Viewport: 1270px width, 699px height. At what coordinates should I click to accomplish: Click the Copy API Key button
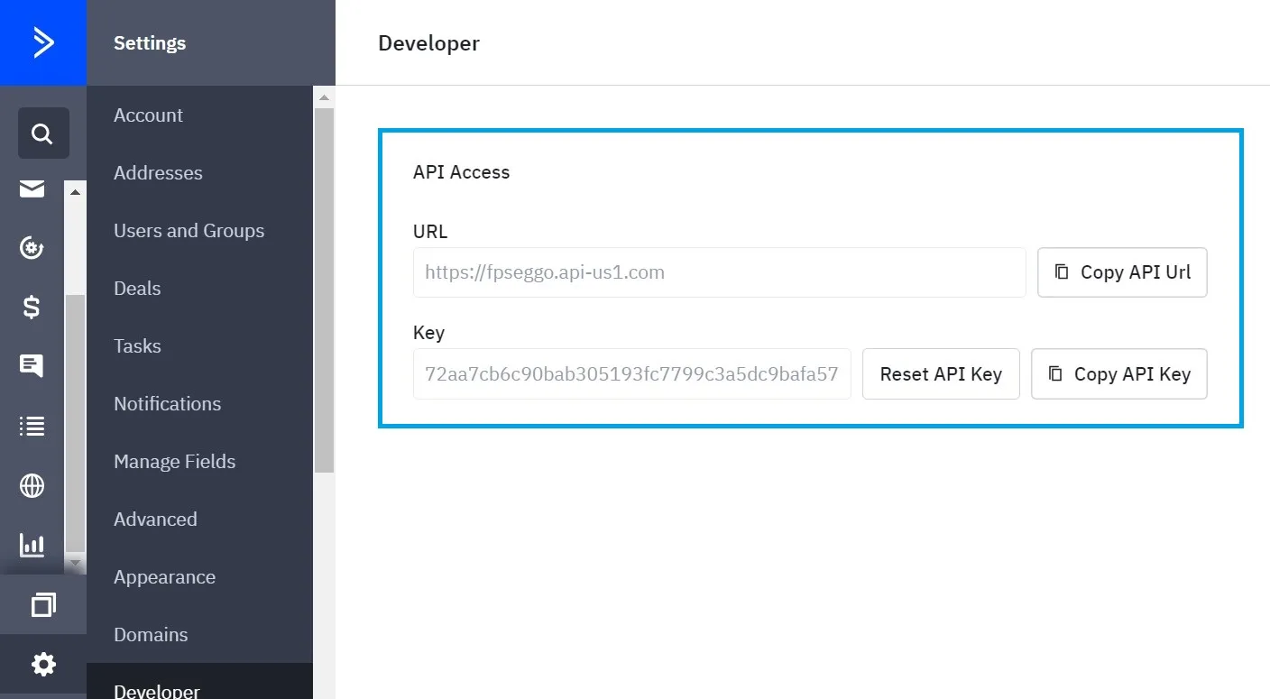click(1119, 373)
